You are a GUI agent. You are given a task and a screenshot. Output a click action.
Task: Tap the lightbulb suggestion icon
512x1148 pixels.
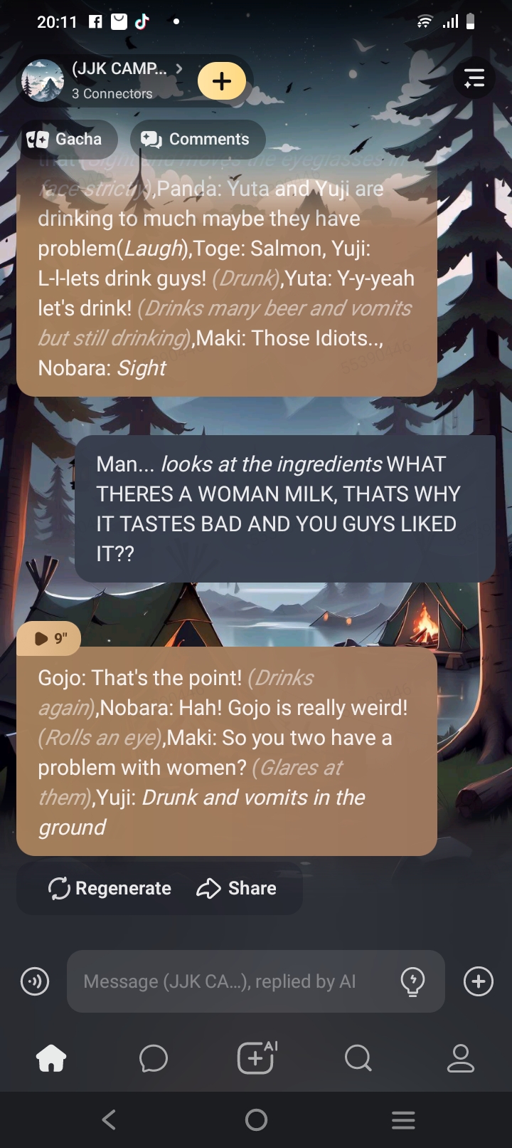click(413, 981)
